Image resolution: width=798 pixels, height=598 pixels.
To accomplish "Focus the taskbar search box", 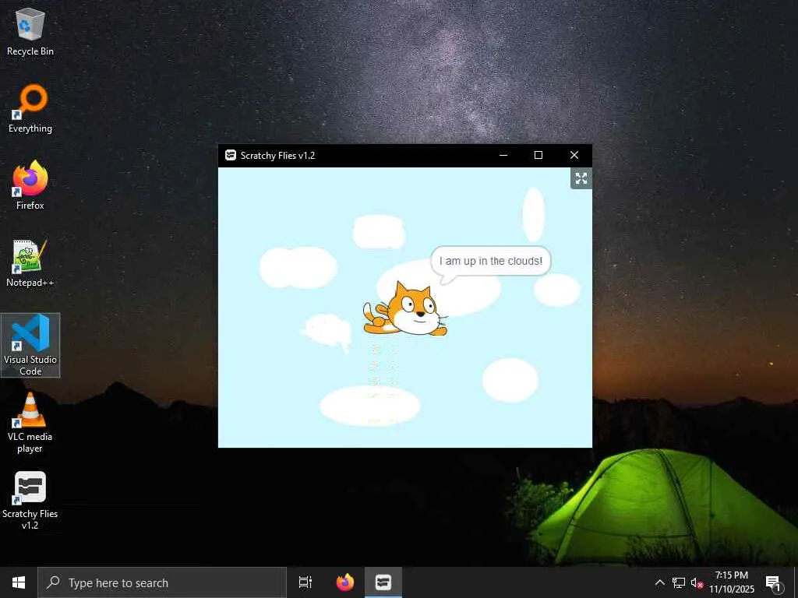I will (162, 582).
